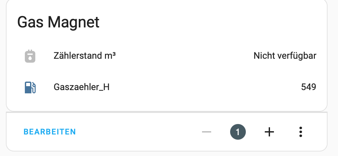The image size is (338, 156).
Task: Click BEARBEITEN to edit the card
Action: coord(50,132)
